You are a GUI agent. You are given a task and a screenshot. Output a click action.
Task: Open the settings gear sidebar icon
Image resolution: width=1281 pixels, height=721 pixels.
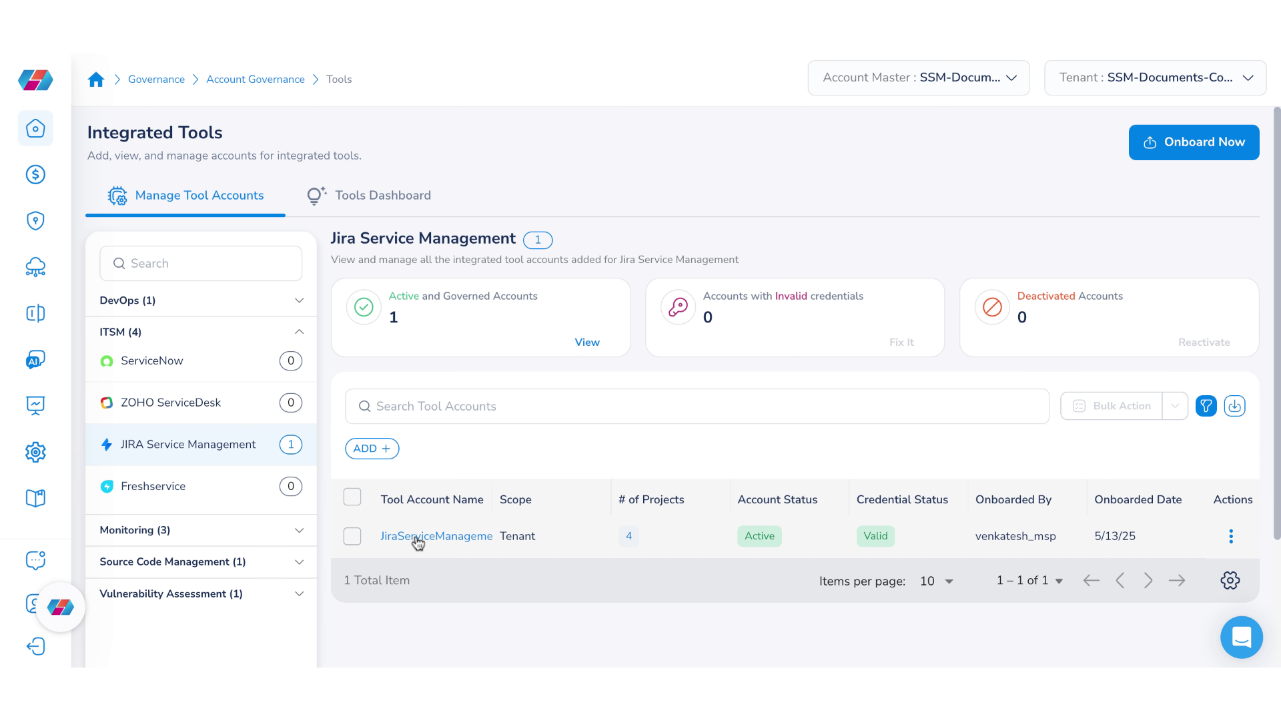click(35, 452)
